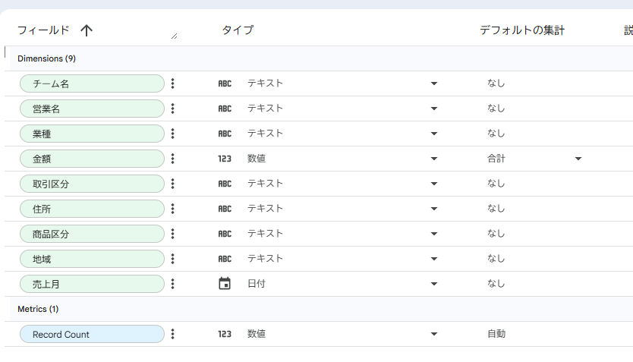This screenshot has height=362, width=633.
Task: Open the 合計 aggregation dropdown for 金額
Action: pos(578,159)
